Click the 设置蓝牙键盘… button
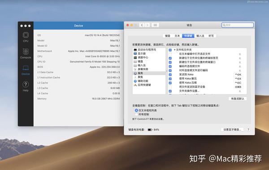 tap(232, 130)
